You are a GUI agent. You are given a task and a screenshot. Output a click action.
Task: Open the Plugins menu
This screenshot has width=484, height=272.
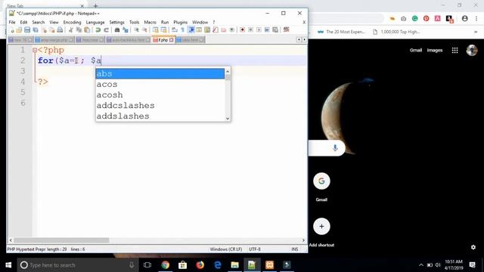point(180,22)
